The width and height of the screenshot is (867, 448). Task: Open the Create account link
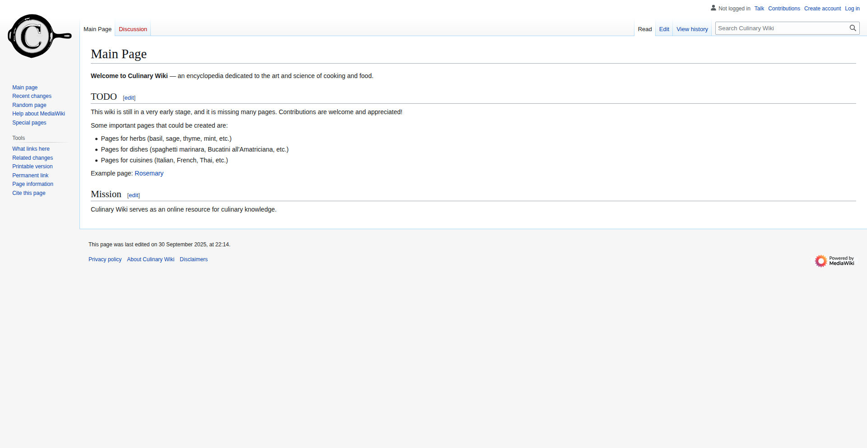(822, 9)
